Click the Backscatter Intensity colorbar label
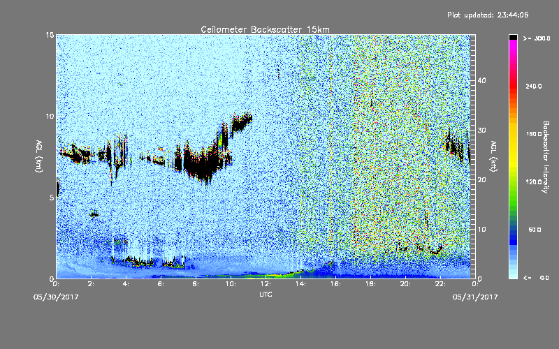This screenshot has height=349, width=559. (545, 157)
